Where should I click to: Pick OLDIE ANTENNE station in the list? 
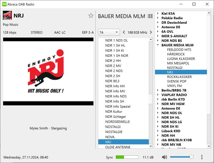[x=118, y=147]
